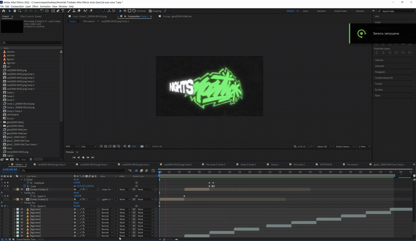Screen dimensions: 416x241
Task: Open the Effect menu
Action: click(x=35, y=6)
